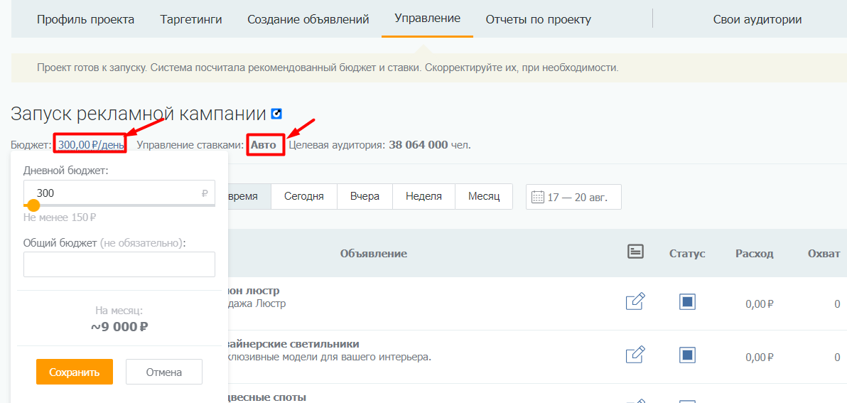The height and width of the screenshot is (403, 847).
Task: Edit the second ad with pencil icon
Action: tap(635, 355)
